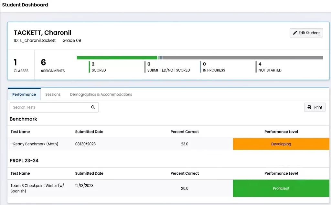331x205 pixels.
Task: Click the 0 Submitted/Not Scored statistic
Action: [167, 67]
